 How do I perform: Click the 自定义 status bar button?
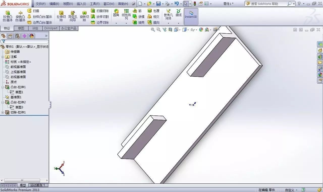291,190
